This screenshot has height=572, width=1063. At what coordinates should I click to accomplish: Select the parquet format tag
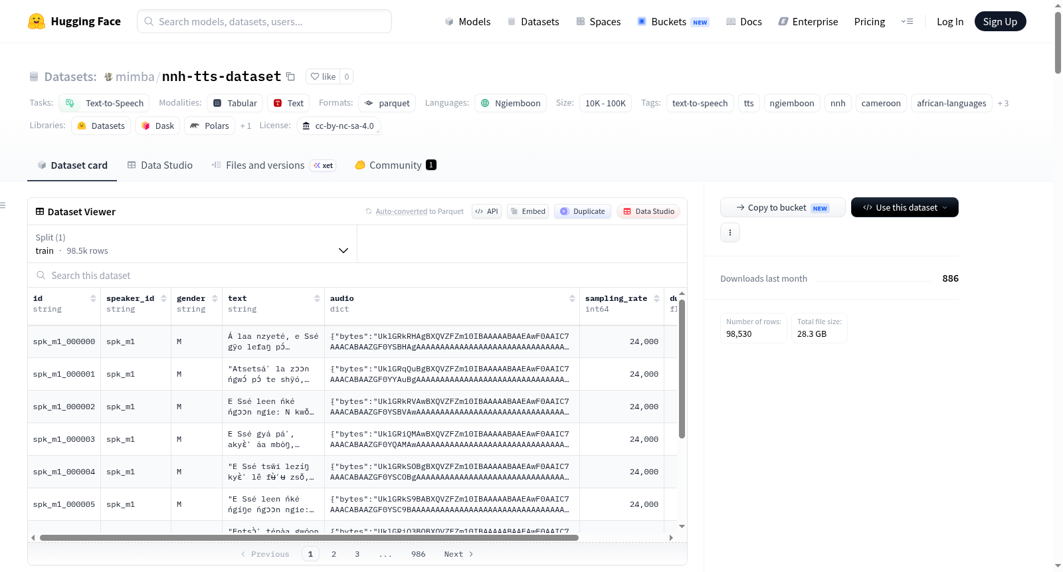tap(387, 103)
